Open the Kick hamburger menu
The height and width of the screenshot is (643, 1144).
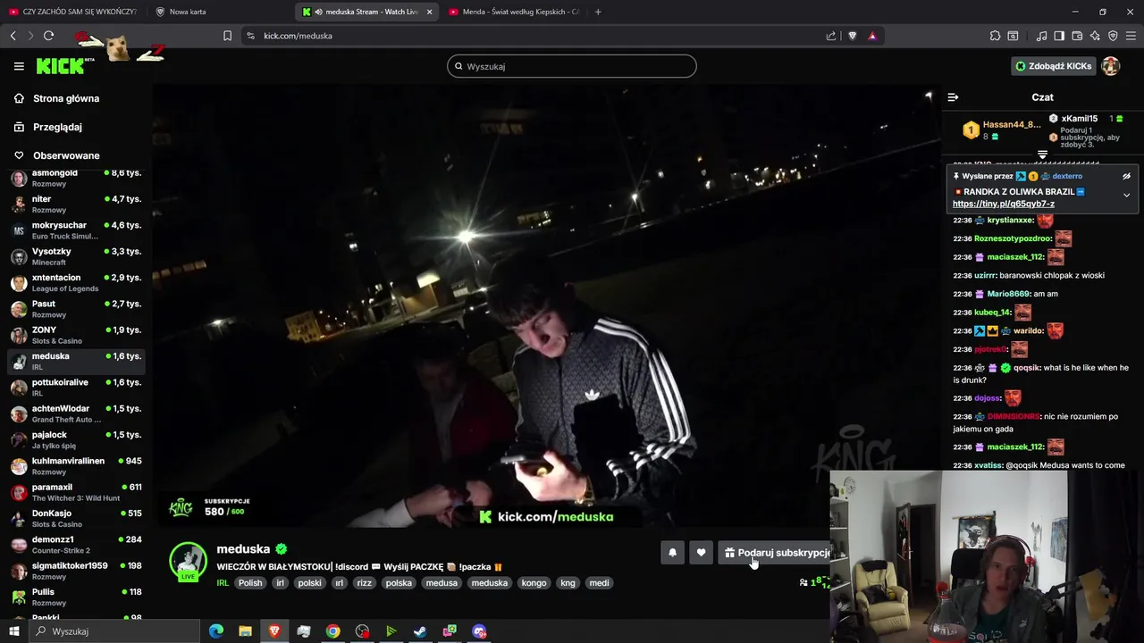pyautogui.click(x=19, y=66)
